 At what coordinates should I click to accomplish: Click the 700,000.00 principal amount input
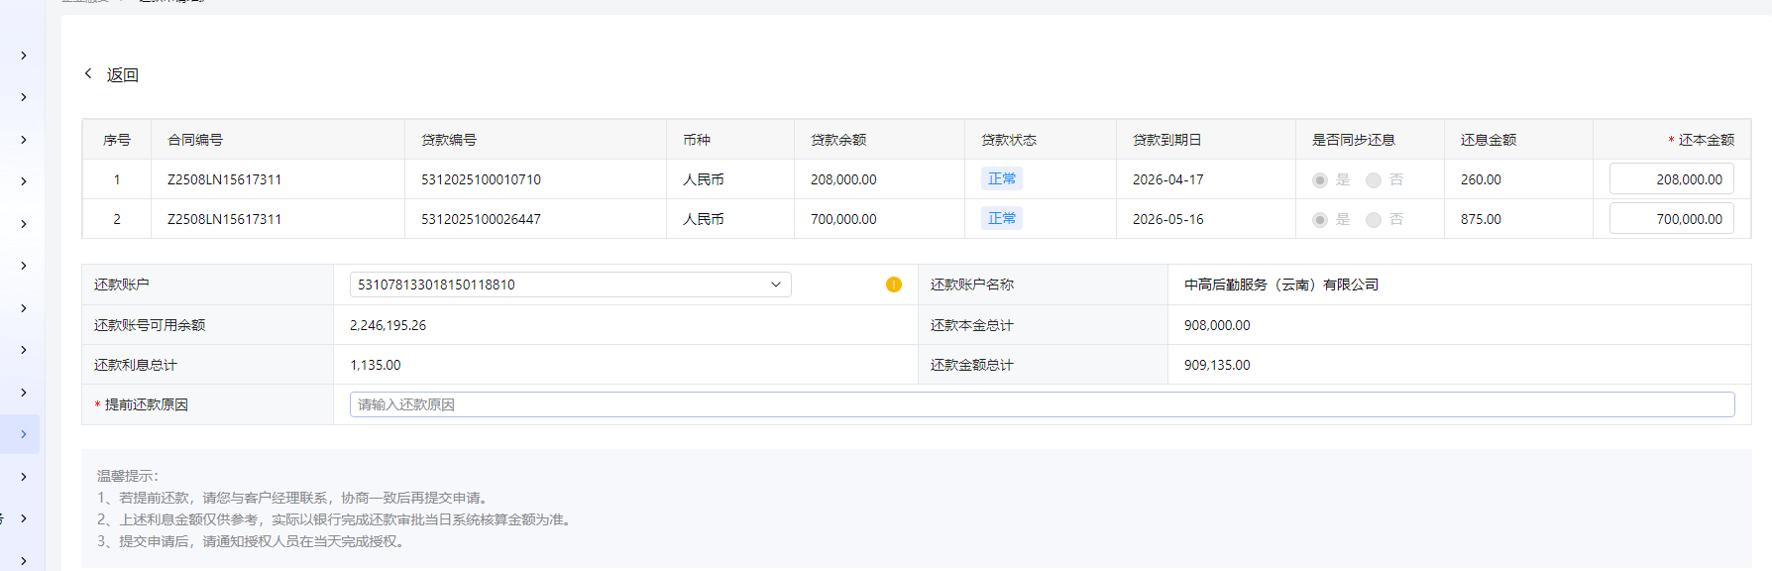click(x=1671, y=219)
